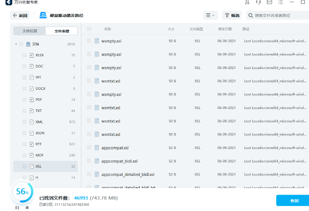Click into the file name search field

point(280,16)
